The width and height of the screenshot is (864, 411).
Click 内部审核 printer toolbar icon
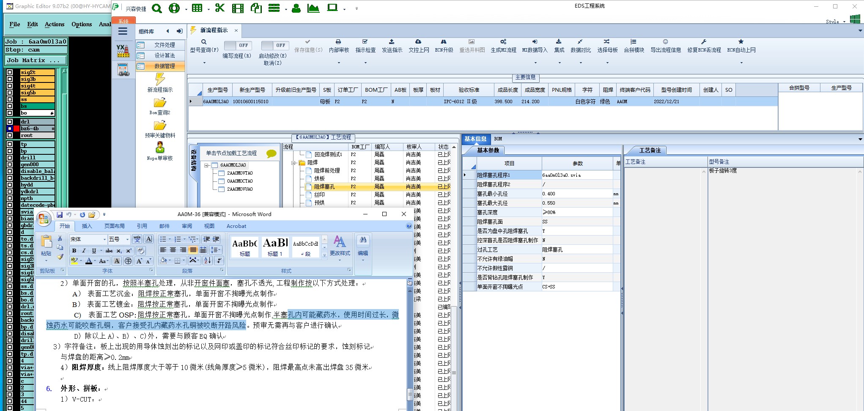338,42
